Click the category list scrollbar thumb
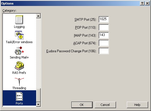Screen dimensions: 151x111 (x=38, y=95)
